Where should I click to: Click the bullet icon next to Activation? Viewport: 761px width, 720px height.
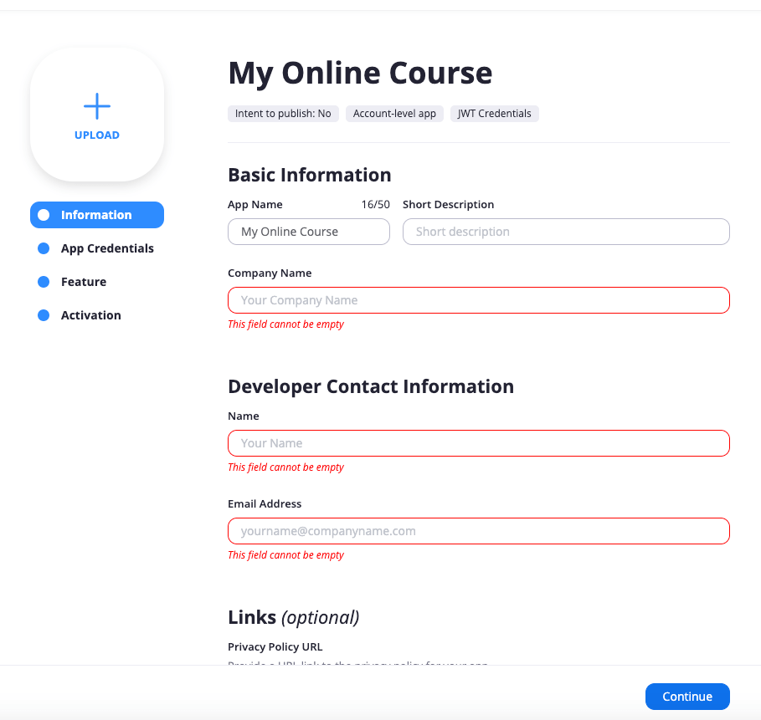[44, 315]
